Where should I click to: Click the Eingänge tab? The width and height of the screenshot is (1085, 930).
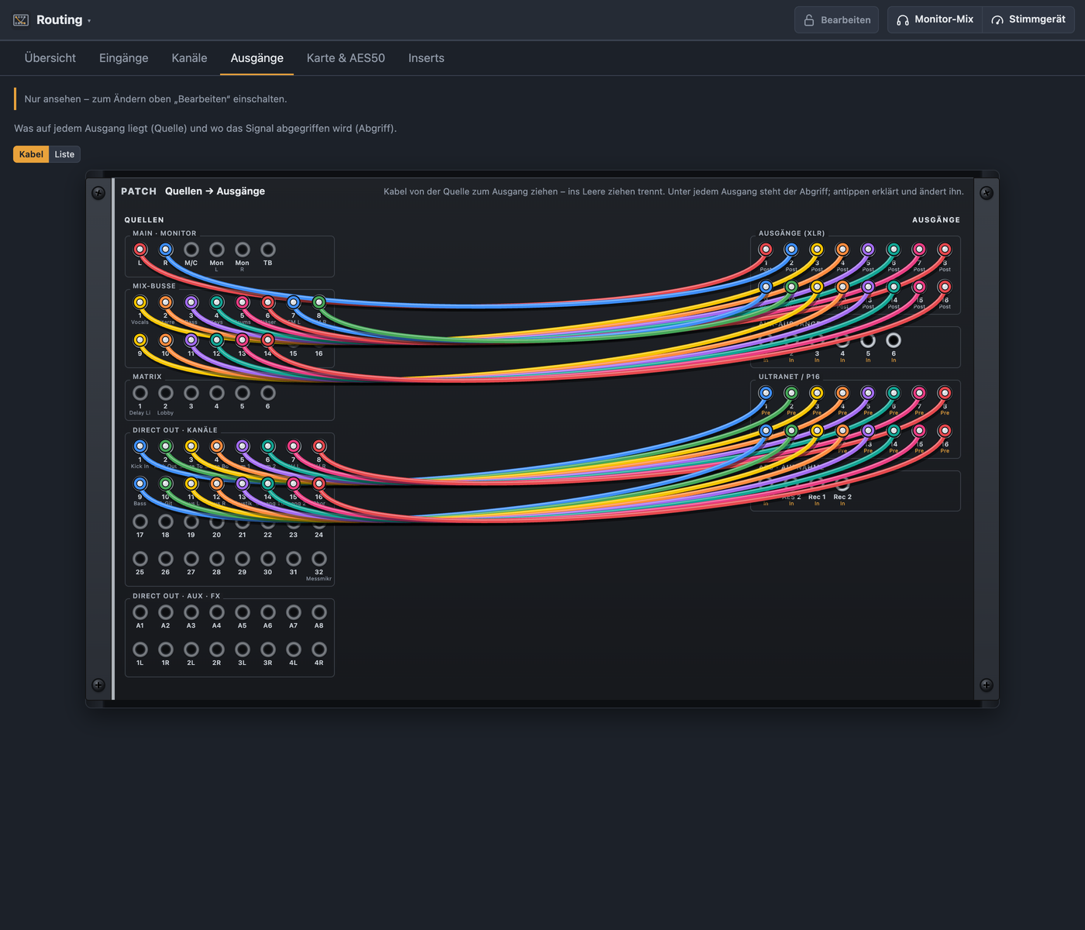(124, 58)
